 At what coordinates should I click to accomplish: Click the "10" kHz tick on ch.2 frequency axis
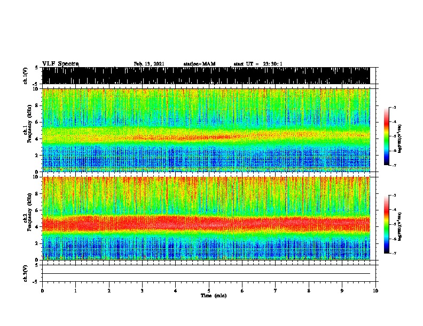click(36, 177)
